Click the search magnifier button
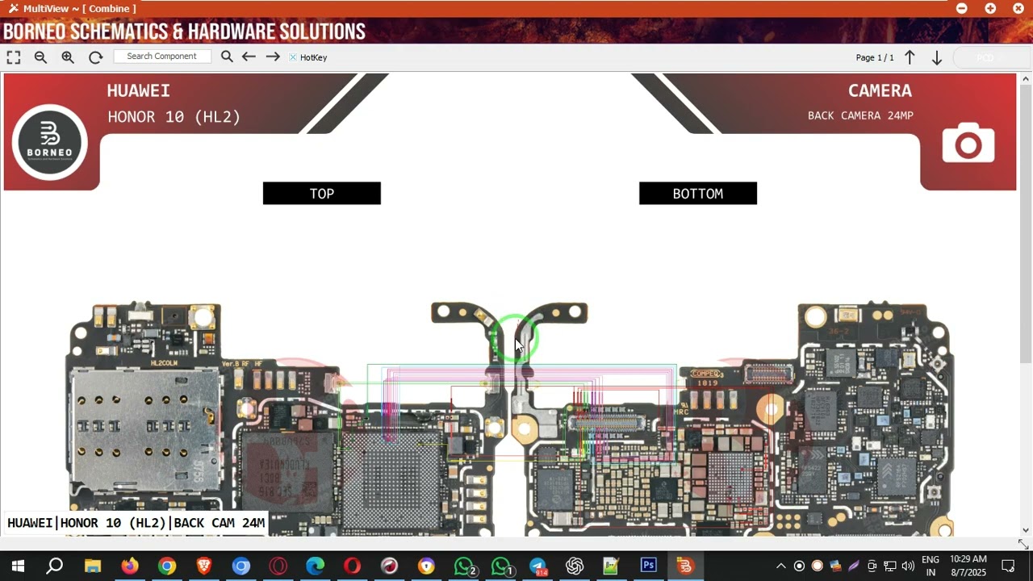This screenshot has height=581, width=1033. [227, 56]
